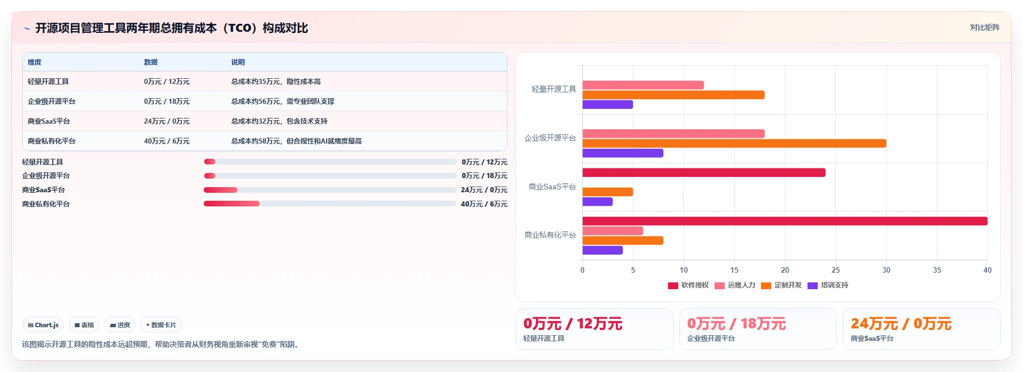Select the 企业级开源平台 table row cell
The width and height of the screenshot is (1023, 372).
point(52,102)
